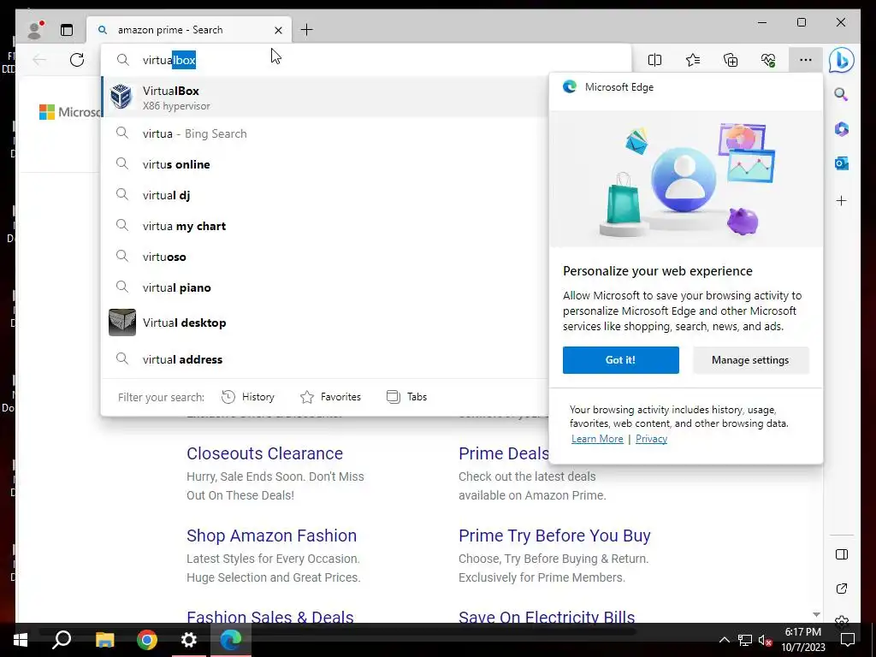Show hidden system tray icons
Viewport: 876px width, 657px height.
coord(724,640)
